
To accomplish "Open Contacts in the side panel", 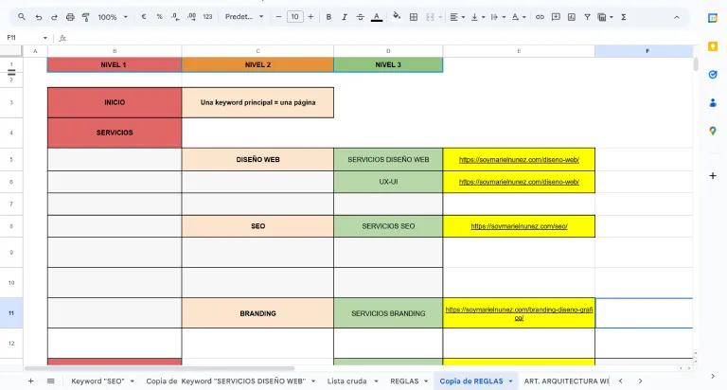I will point(713,102).
